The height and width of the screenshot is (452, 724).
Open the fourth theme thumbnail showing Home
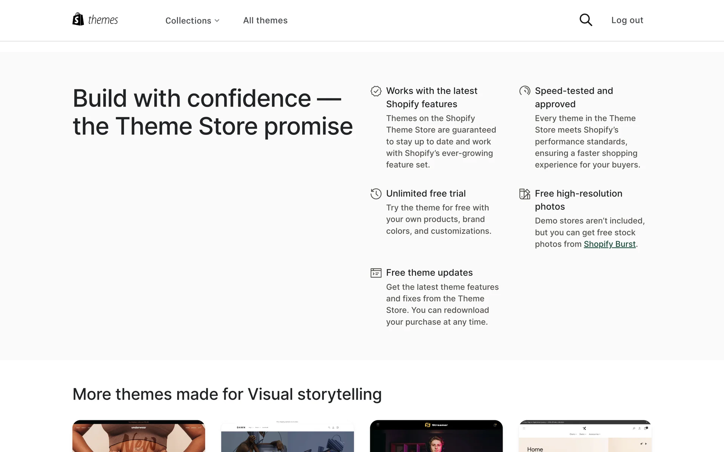click(585, 436)
